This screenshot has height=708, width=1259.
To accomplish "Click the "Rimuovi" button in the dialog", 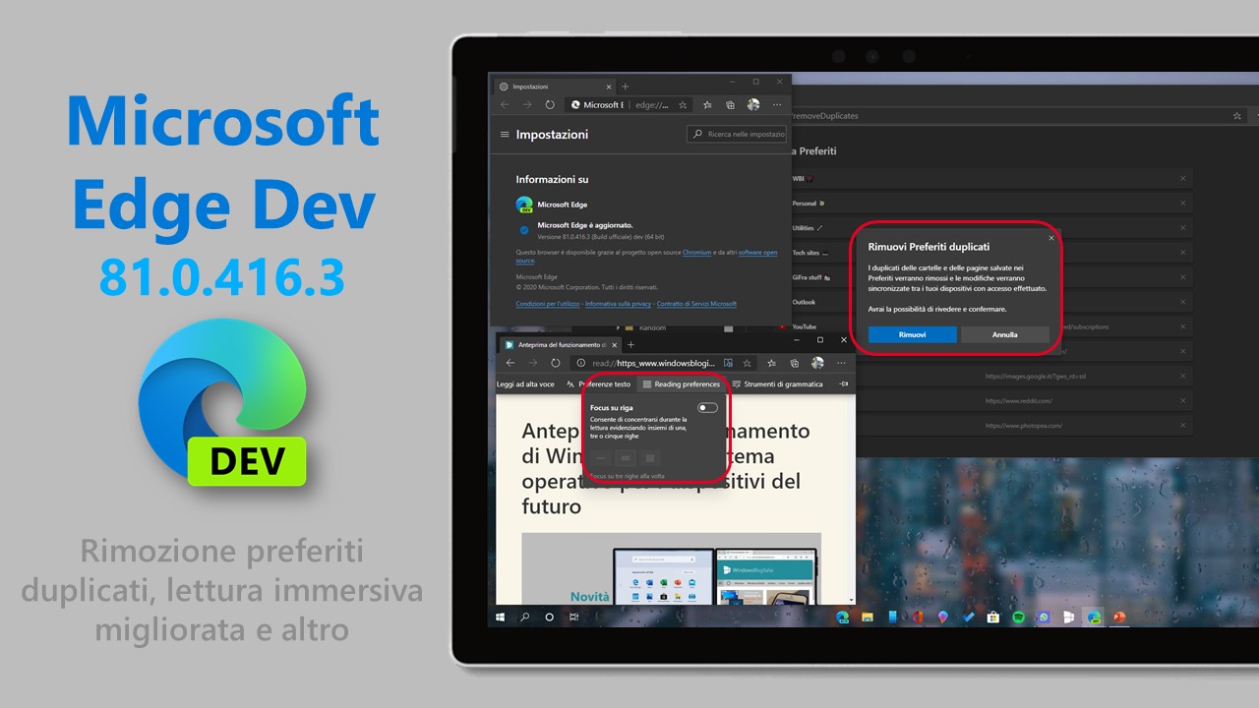I will [911, 334].
